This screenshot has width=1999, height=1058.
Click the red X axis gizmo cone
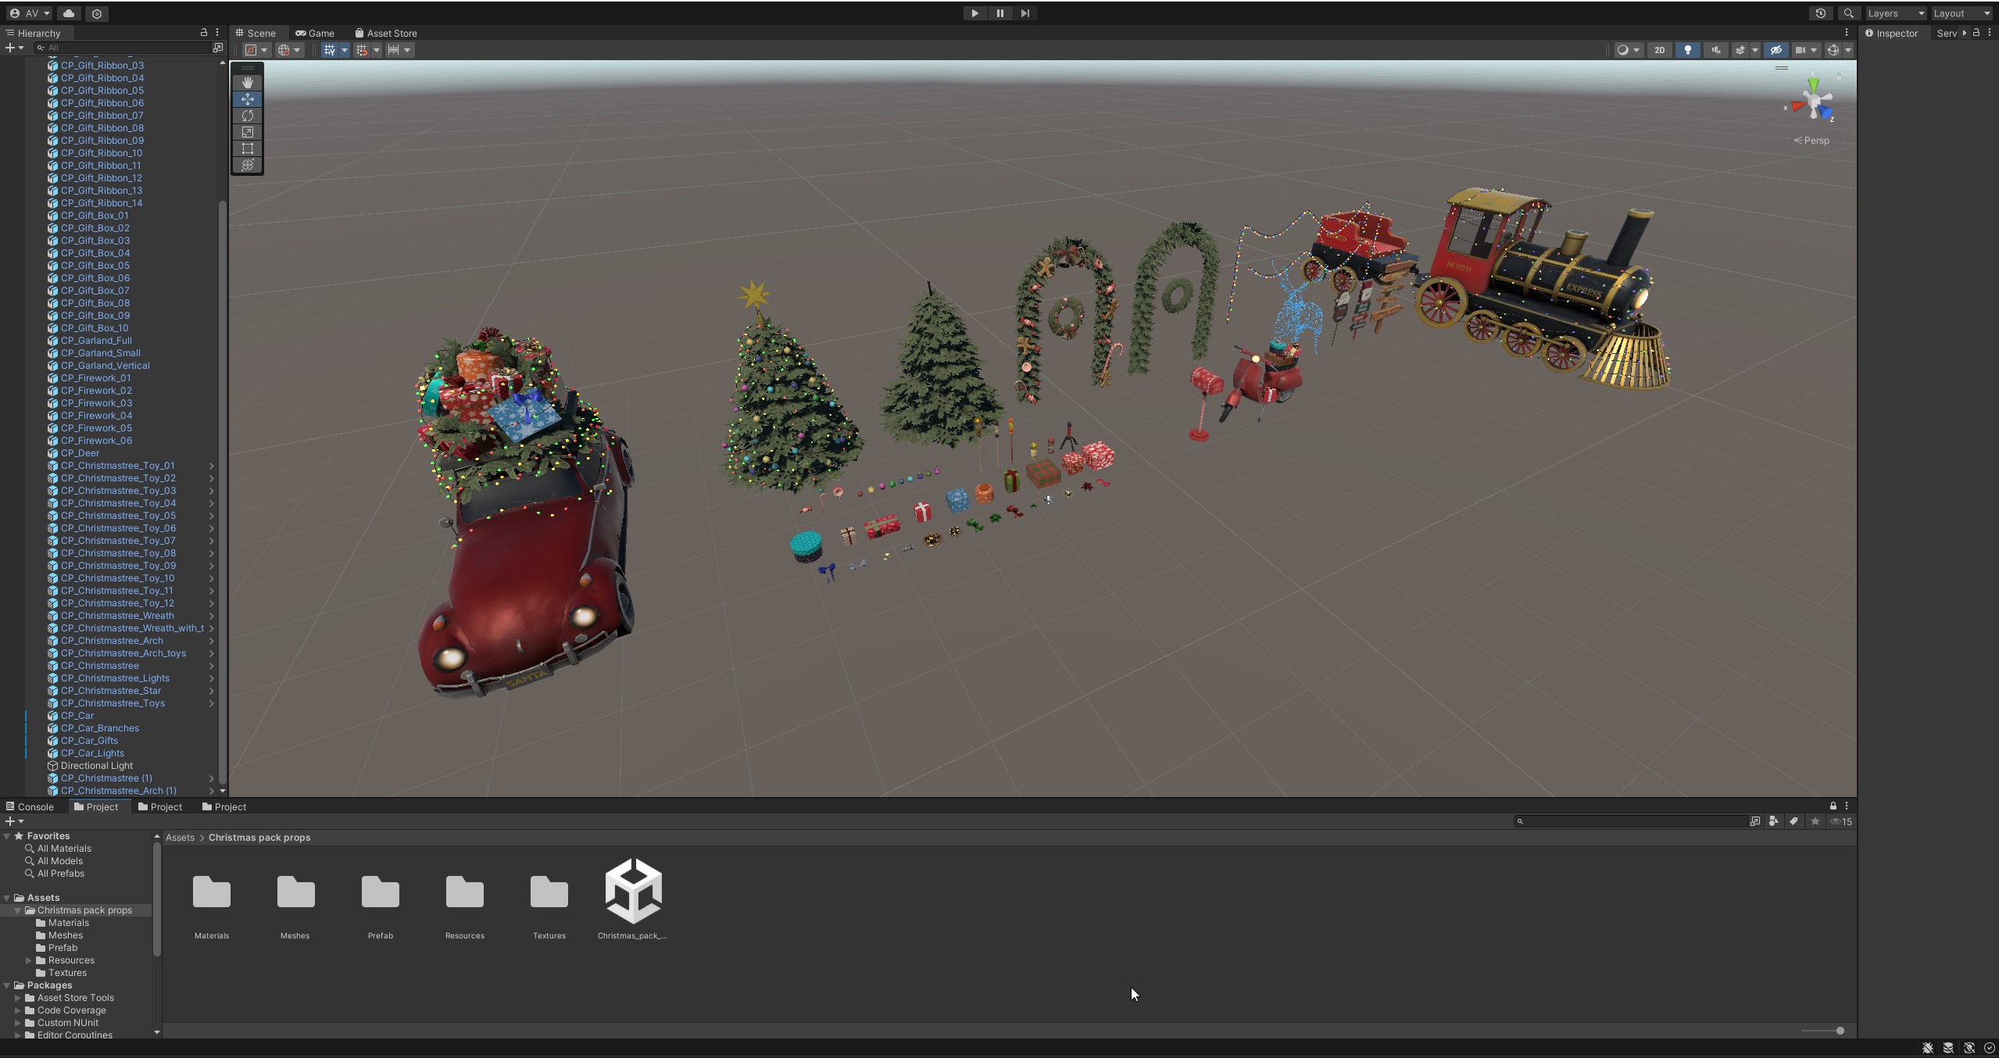pos(1797,106)
